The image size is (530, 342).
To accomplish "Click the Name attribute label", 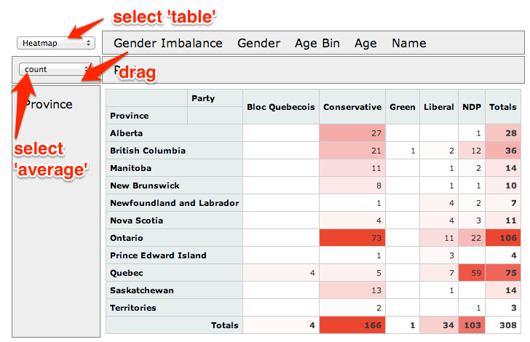I will (x=408, y=43).
